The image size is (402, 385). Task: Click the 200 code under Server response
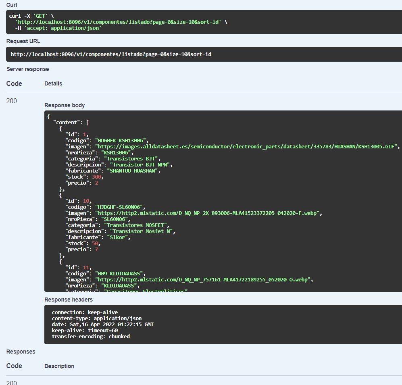pyautogui.click(x=12, y=101)
